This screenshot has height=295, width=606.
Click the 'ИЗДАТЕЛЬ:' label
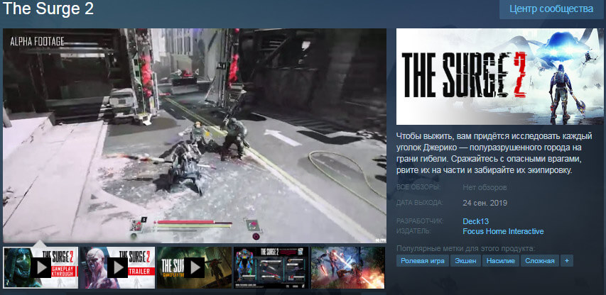pos(415,231)
